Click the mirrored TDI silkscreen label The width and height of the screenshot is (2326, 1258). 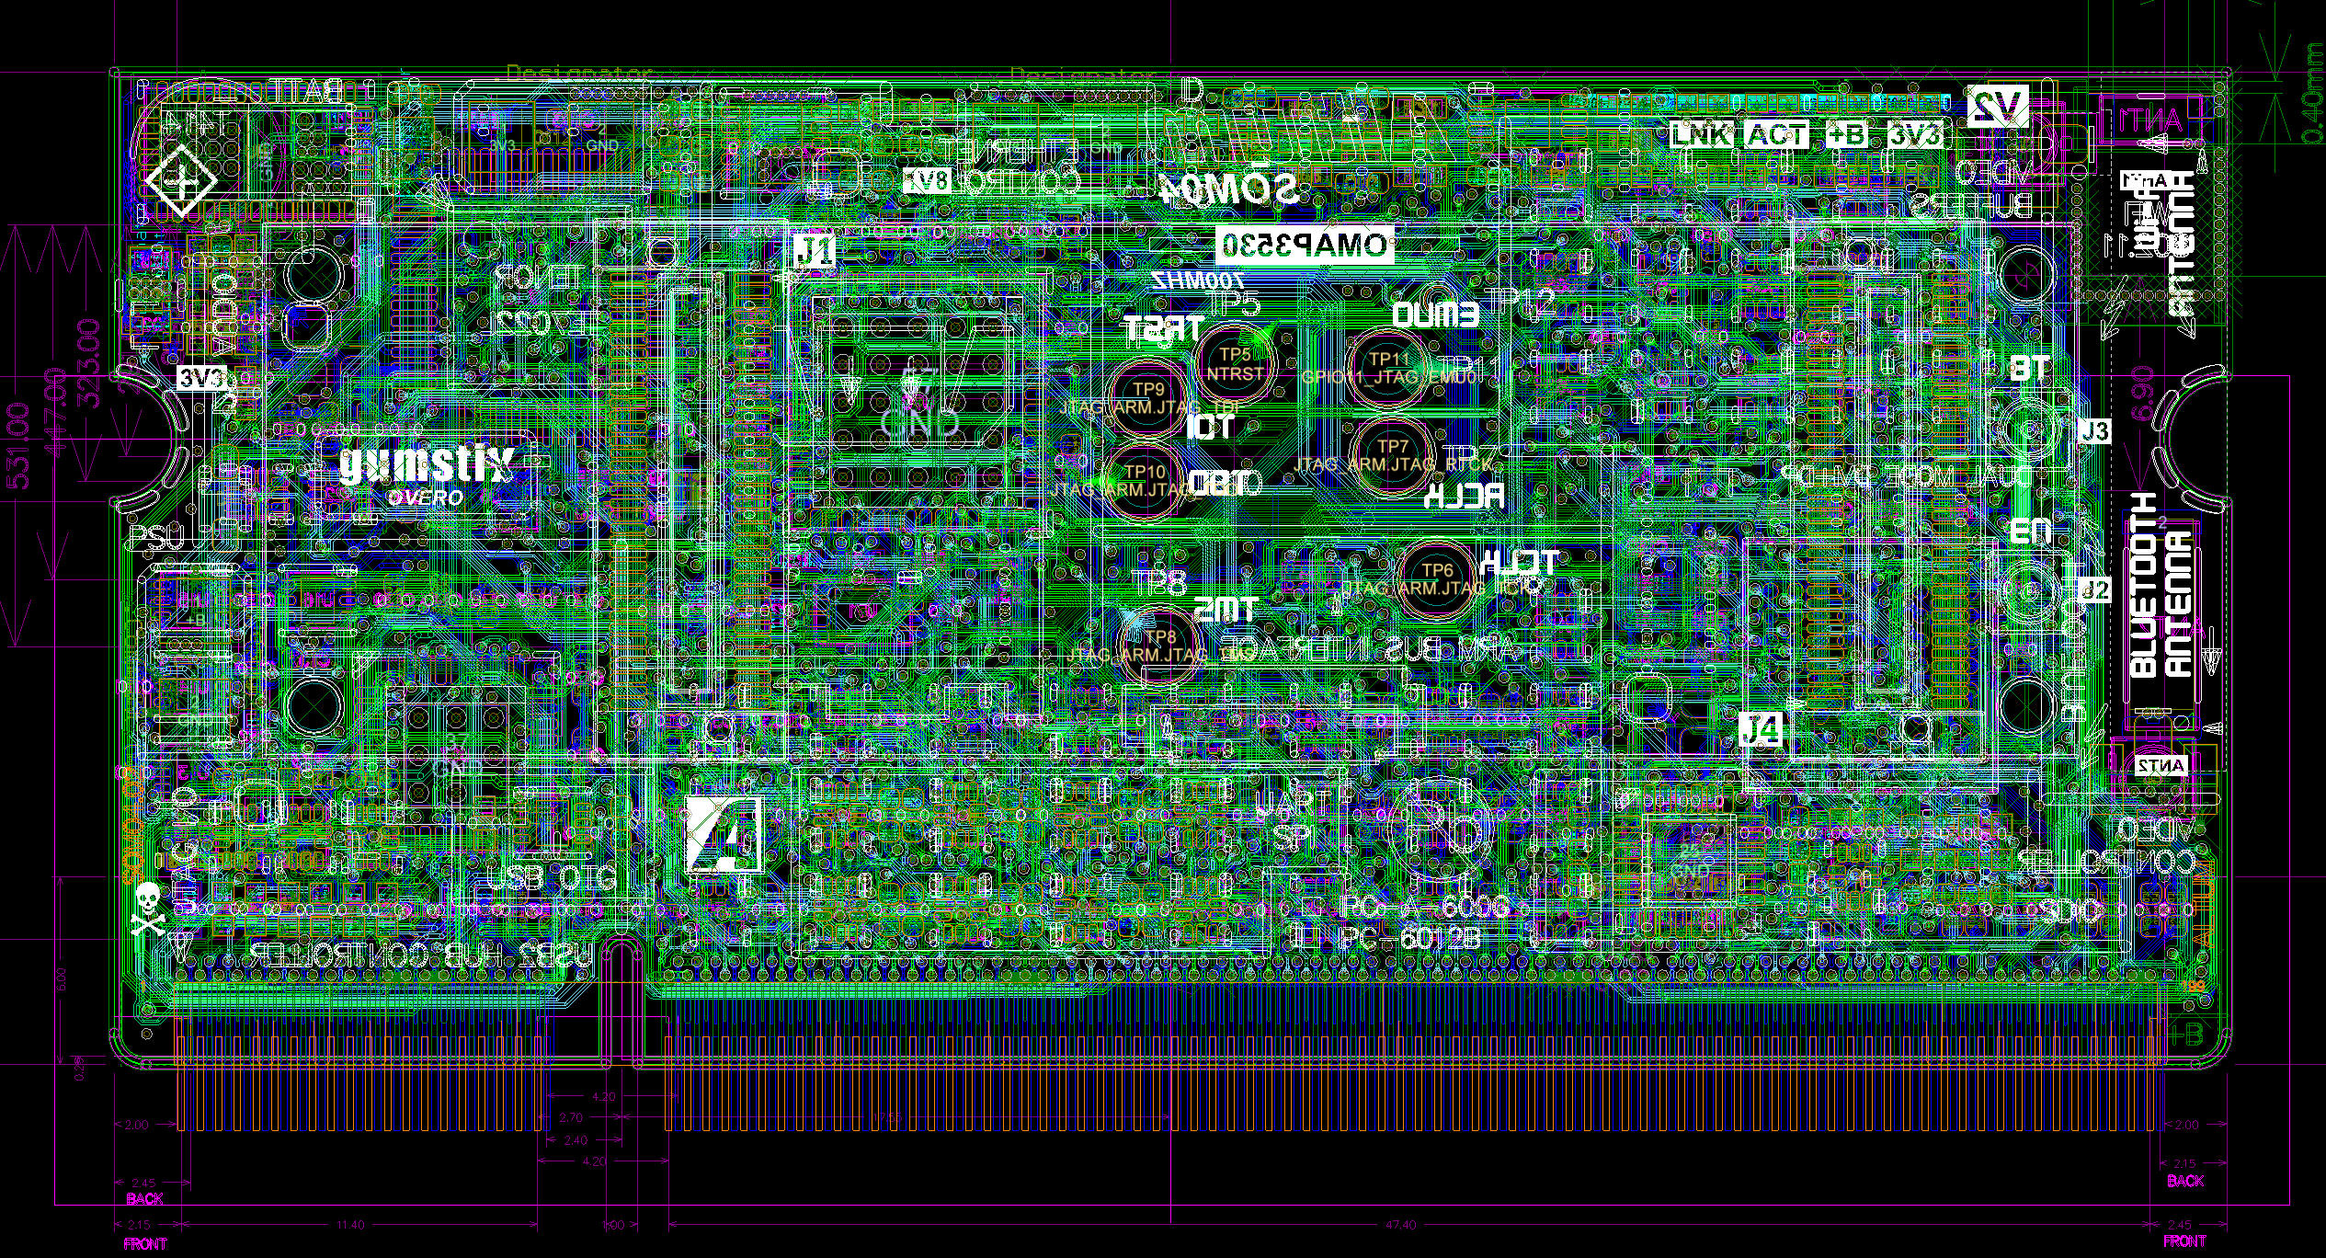[x=1210, y=426]
